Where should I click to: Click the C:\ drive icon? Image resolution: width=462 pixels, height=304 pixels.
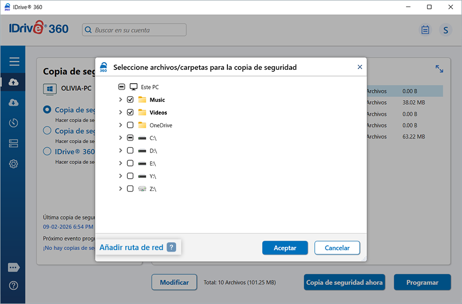pos(142,138)
